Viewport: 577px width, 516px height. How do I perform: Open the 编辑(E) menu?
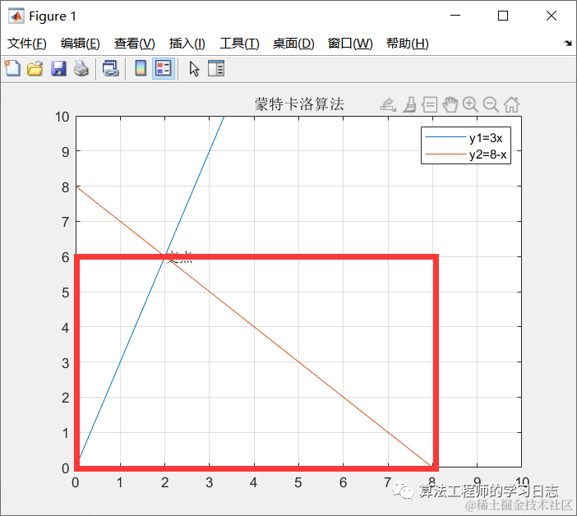(81, 44)
